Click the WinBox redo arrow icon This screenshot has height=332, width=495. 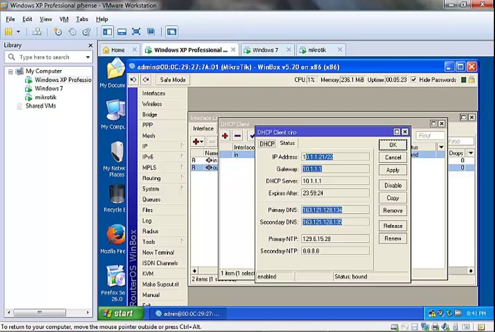point(146,80)
